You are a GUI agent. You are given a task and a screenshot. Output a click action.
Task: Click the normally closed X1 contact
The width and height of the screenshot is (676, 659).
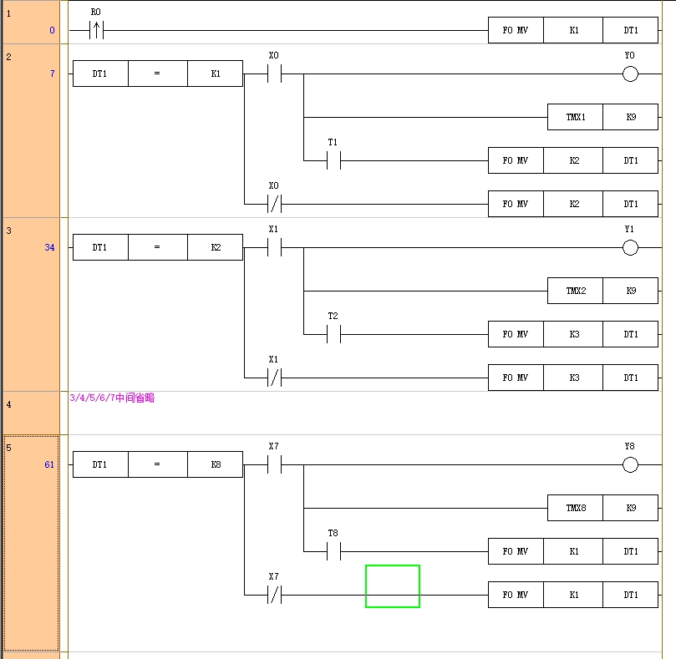coord(274,378)
